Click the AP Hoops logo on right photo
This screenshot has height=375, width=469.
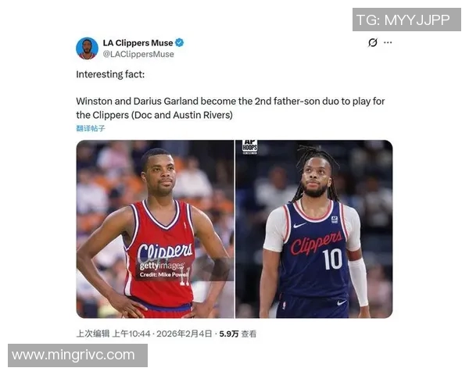250,147
